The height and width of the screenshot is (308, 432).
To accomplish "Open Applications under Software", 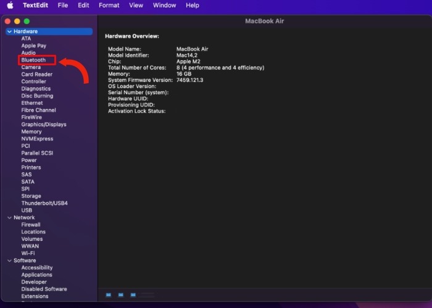I will tap(36, 275).
